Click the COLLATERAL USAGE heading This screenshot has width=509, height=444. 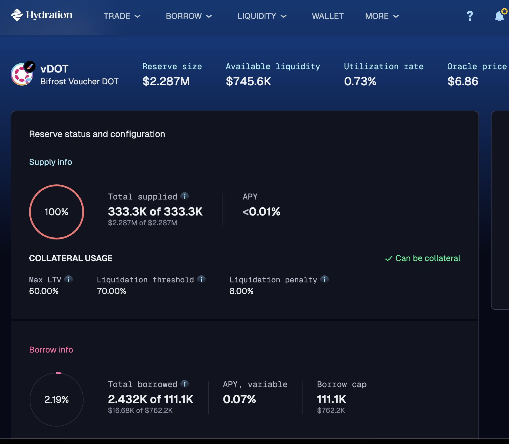tap(71, 258)
